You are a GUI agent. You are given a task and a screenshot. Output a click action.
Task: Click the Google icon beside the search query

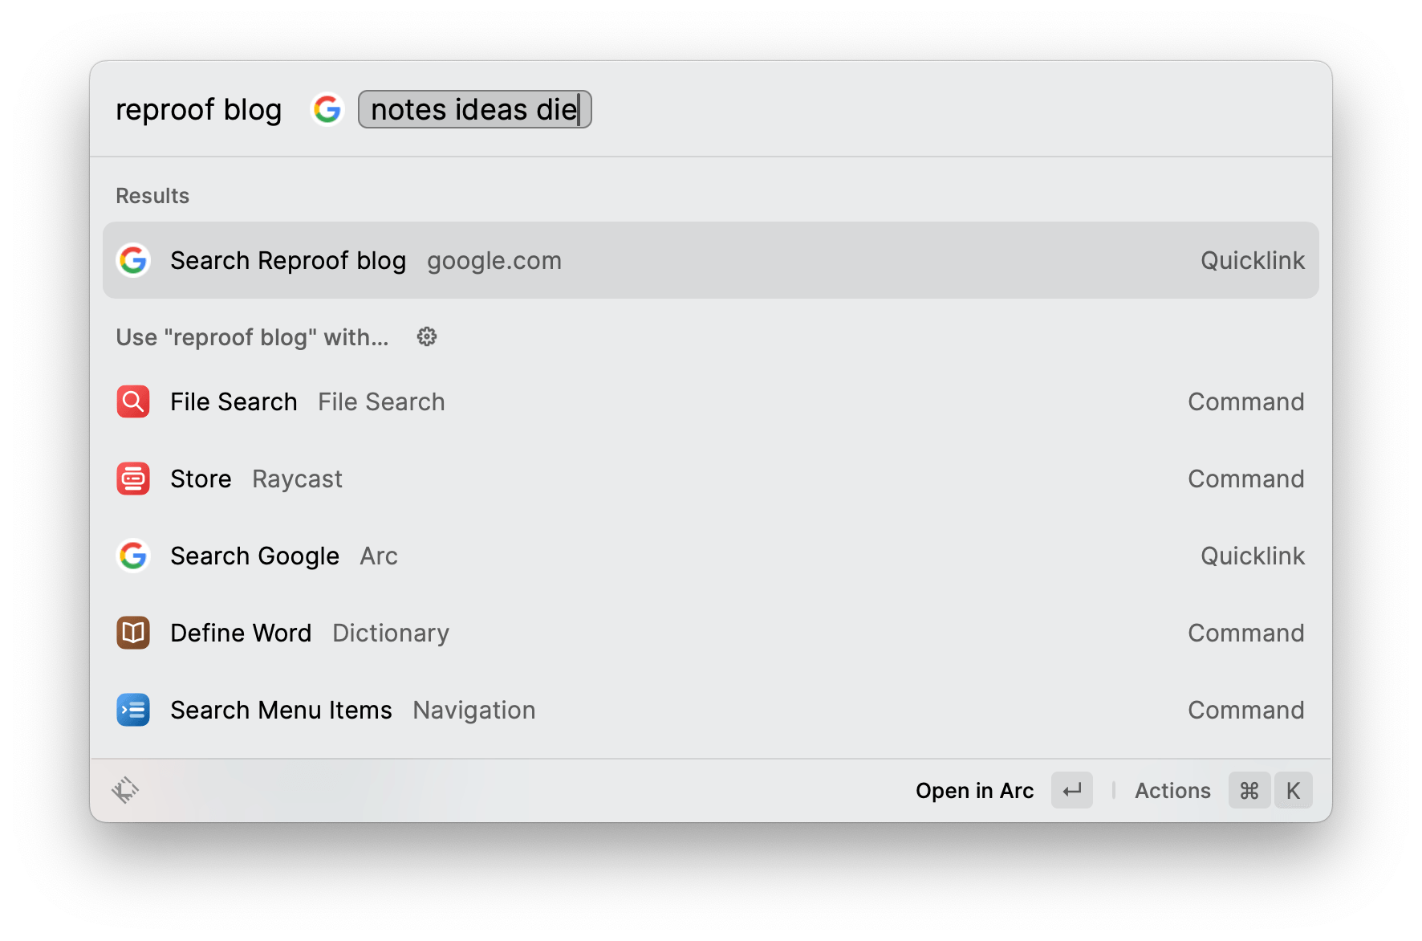click(327, 109)
